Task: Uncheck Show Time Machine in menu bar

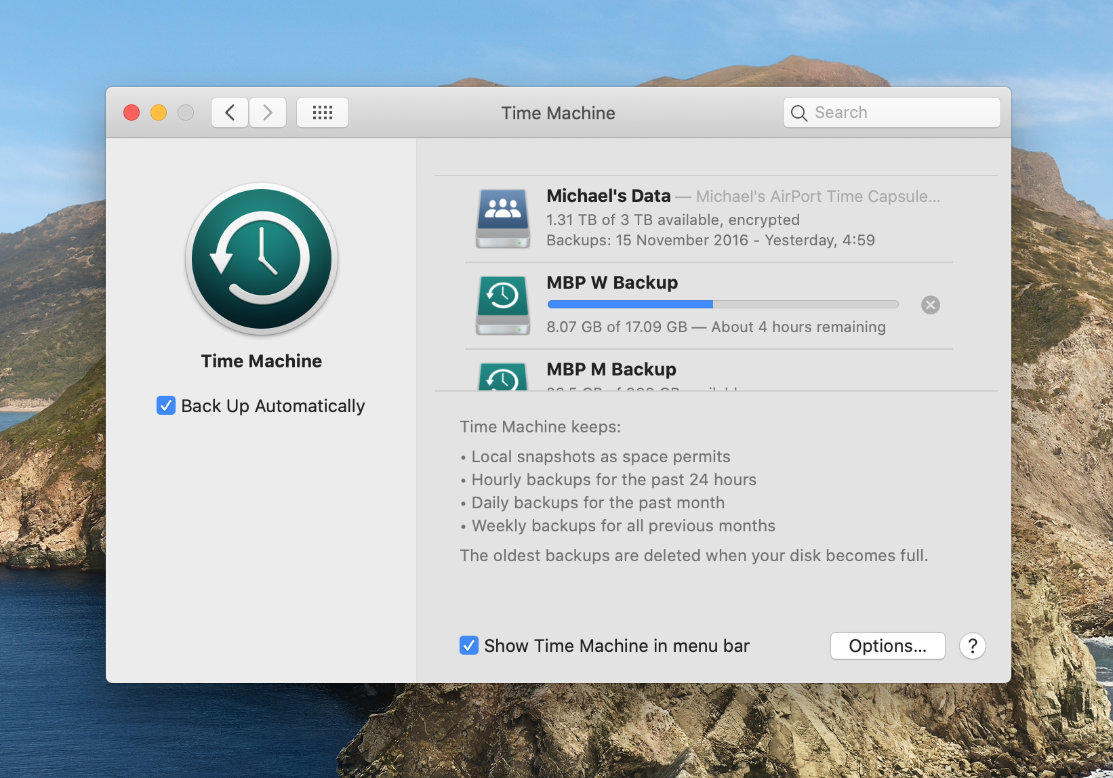Action: (468, 645)
